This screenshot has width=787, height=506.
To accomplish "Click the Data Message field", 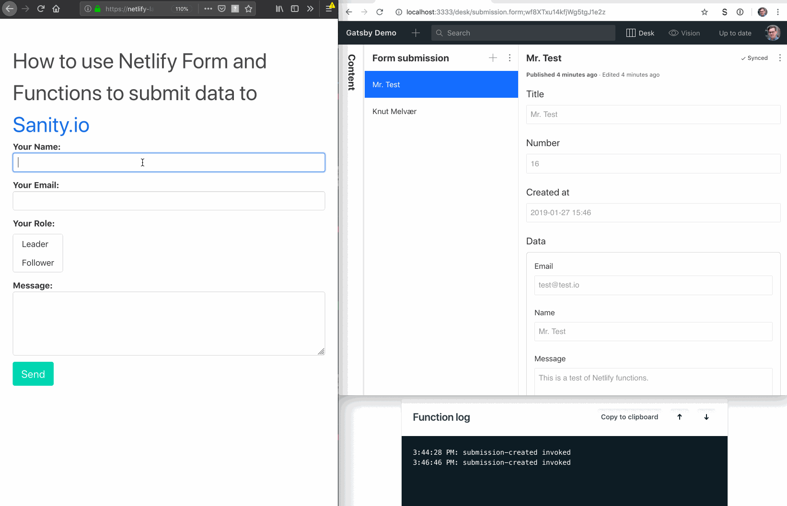I will point(653,381).
